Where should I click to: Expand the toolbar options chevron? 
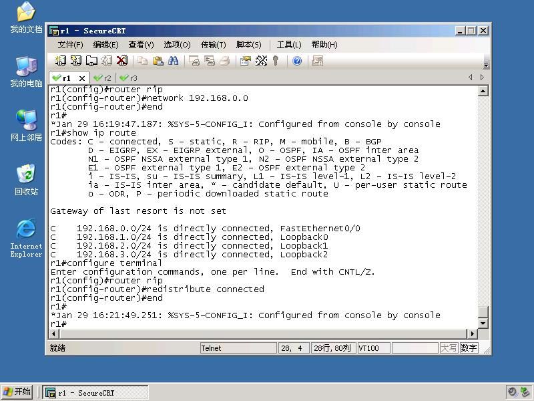coord(487,65)
